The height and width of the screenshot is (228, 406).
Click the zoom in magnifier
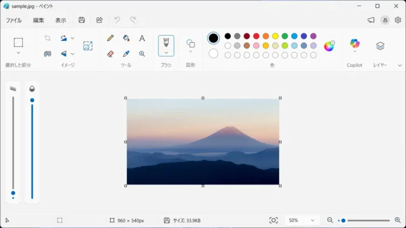[x=398, y=220]
